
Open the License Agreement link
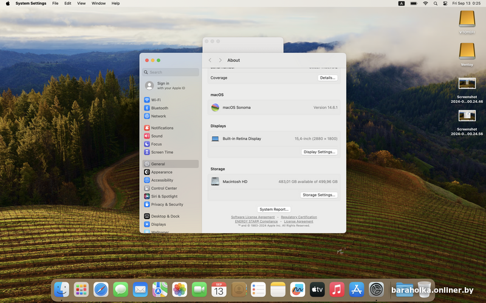[298, 221]
